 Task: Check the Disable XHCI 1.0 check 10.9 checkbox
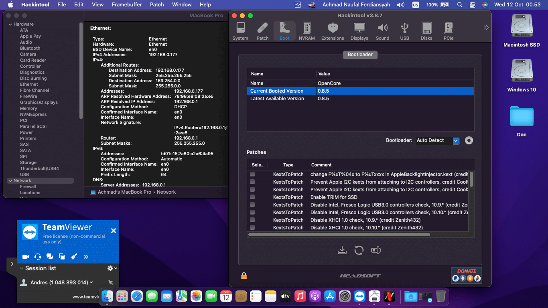(252, 220)
